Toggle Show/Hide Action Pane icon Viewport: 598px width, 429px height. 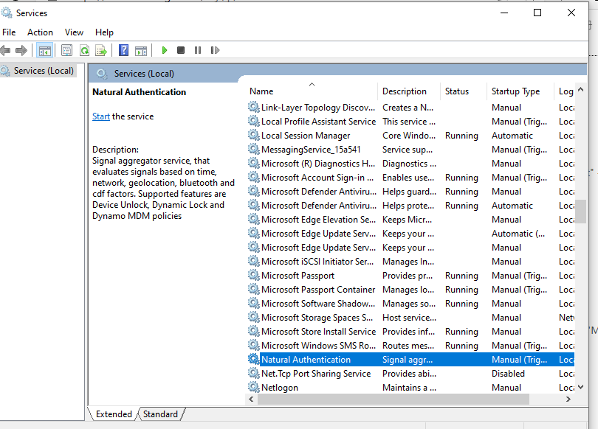(x=141, y=50)
